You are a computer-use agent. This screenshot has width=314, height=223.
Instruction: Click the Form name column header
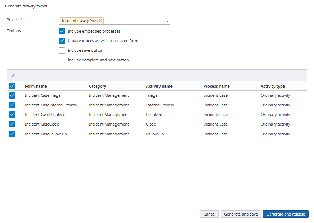click(36, 86)
